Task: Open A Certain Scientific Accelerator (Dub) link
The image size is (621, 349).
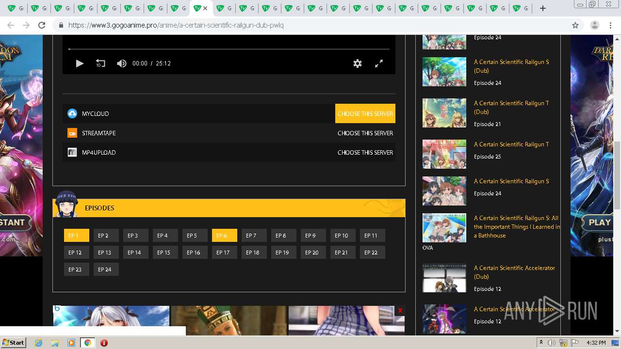Action: 514,272
